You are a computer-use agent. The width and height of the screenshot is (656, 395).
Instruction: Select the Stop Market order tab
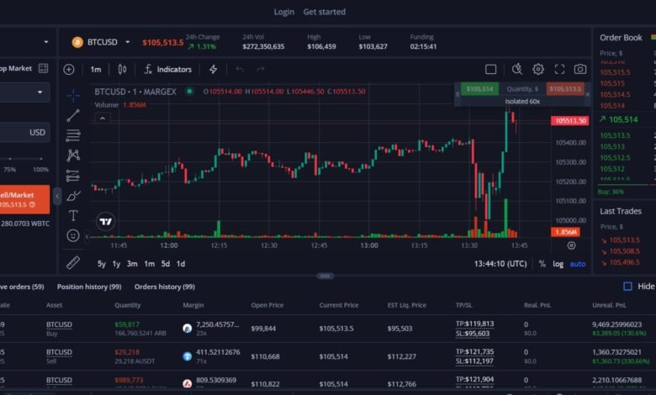[16, 68]
